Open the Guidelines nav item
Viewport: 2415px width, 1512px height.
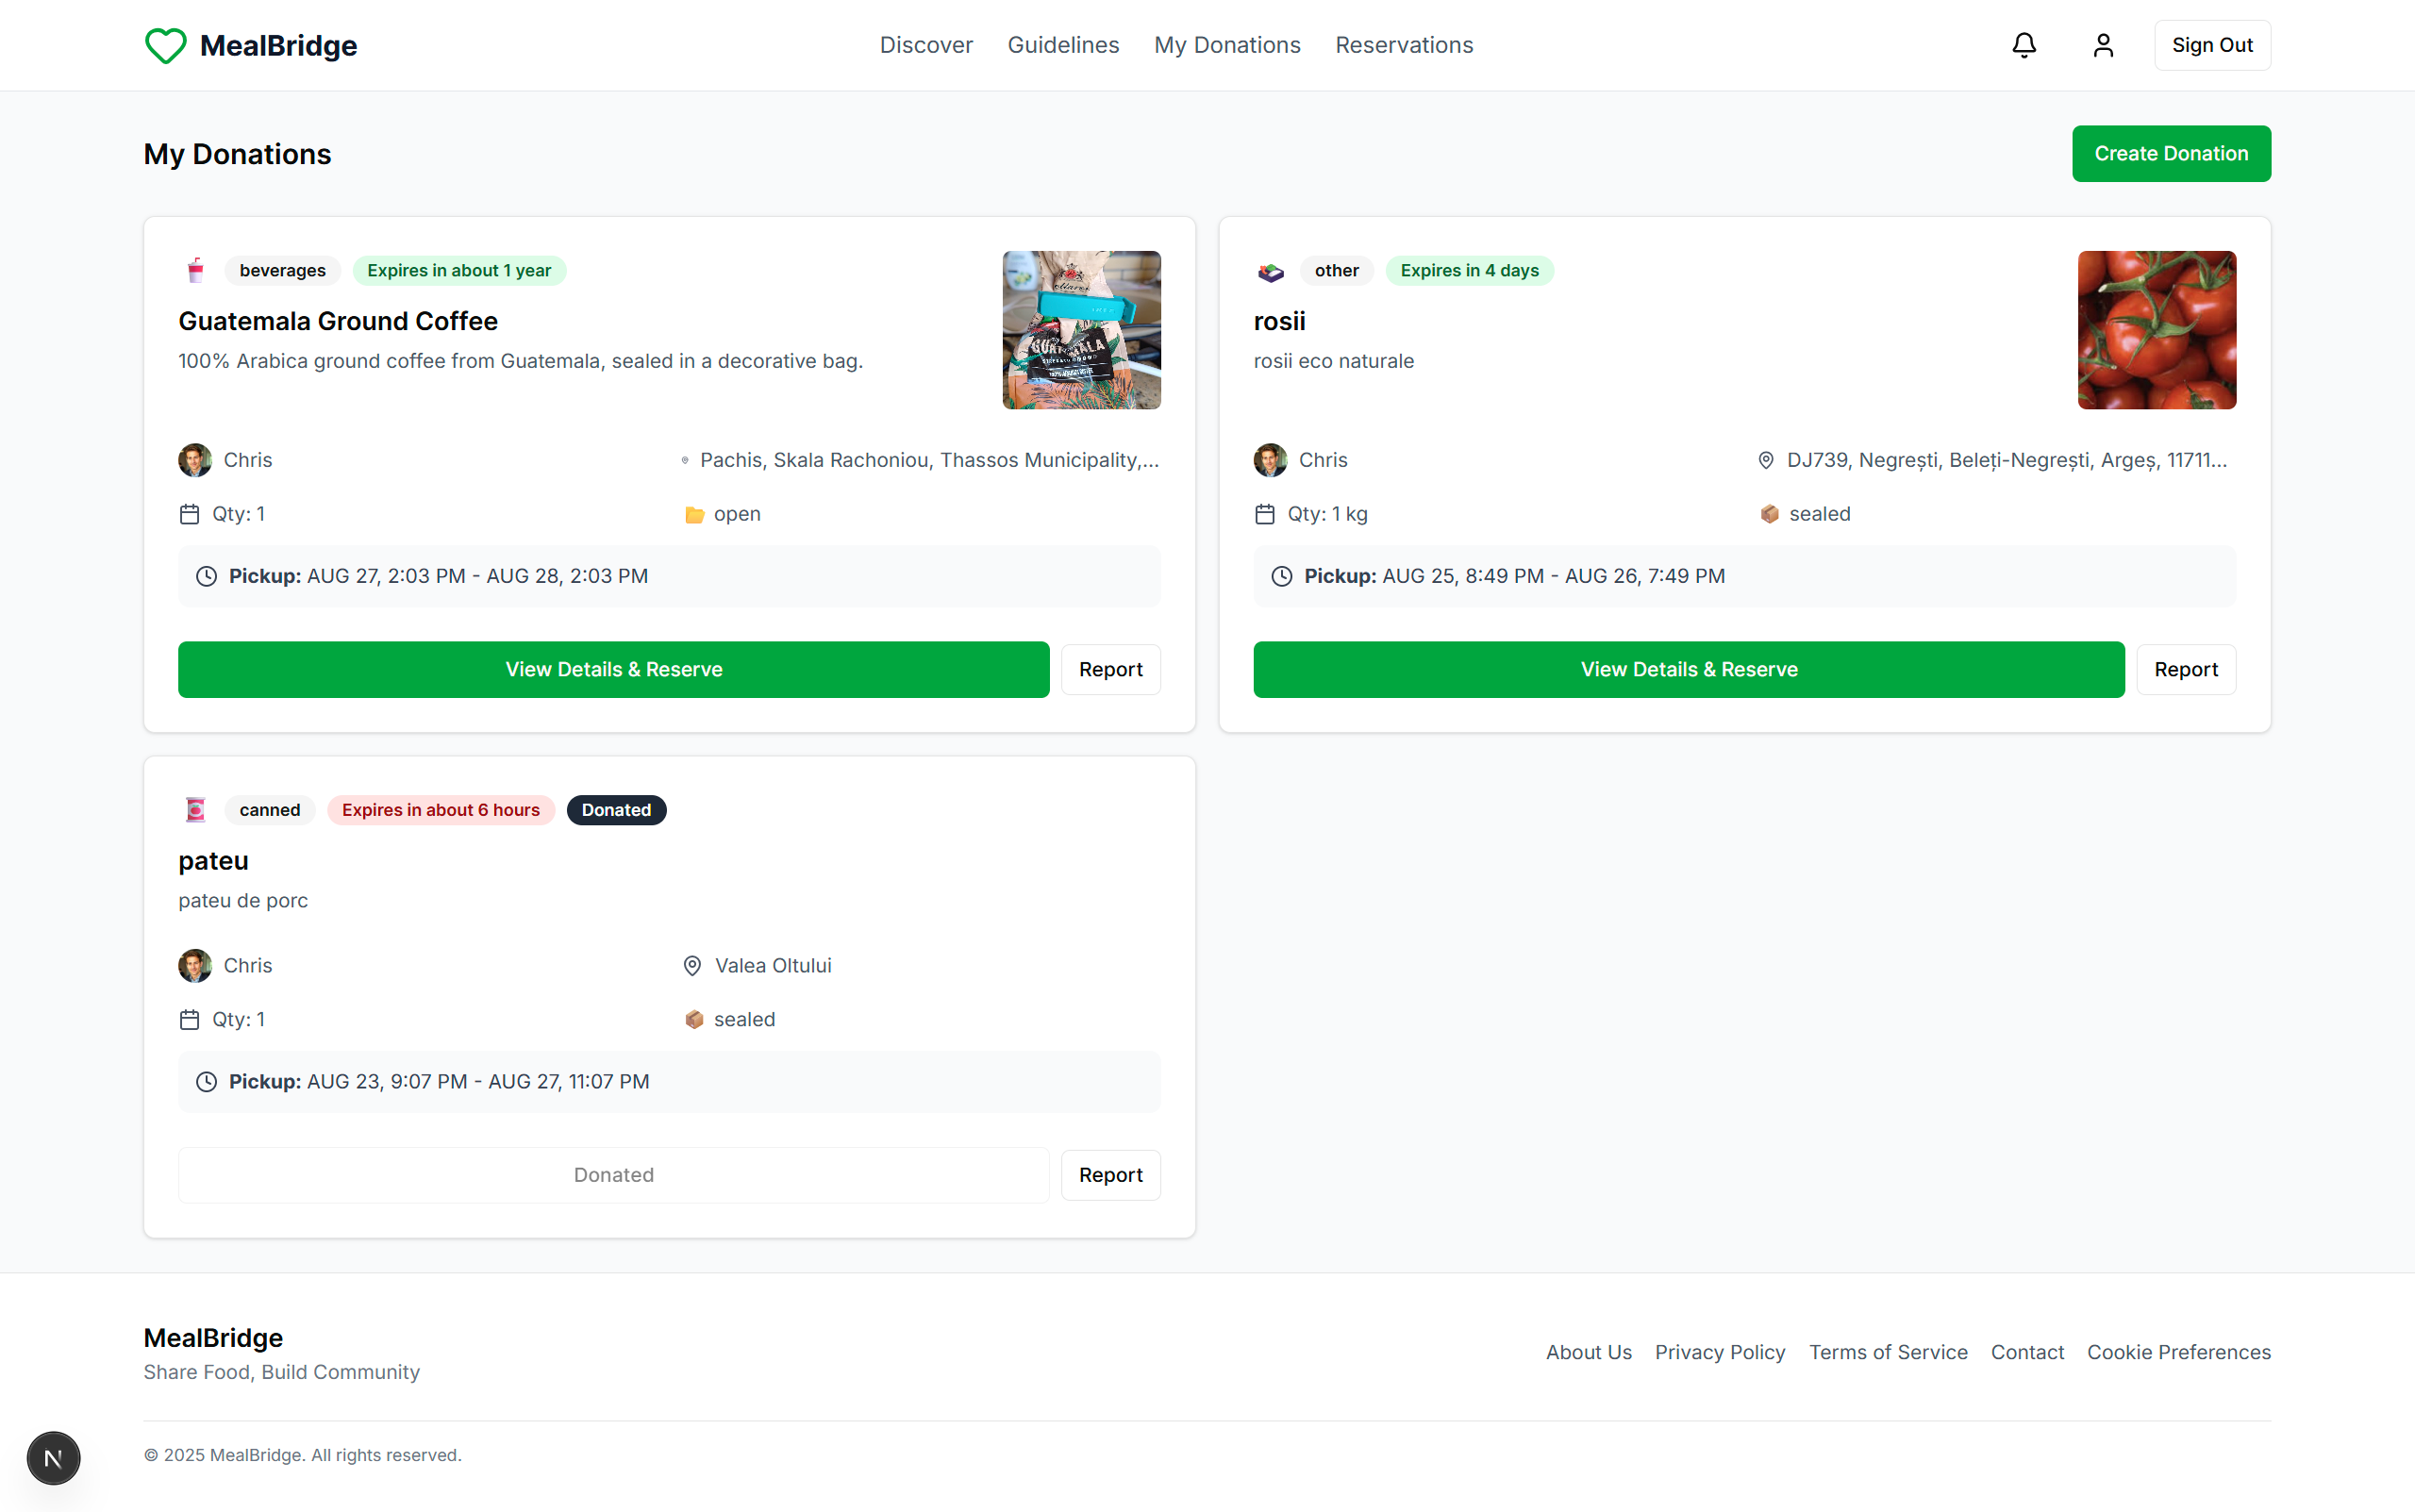pyautogui.click(x=1062, y=45)
